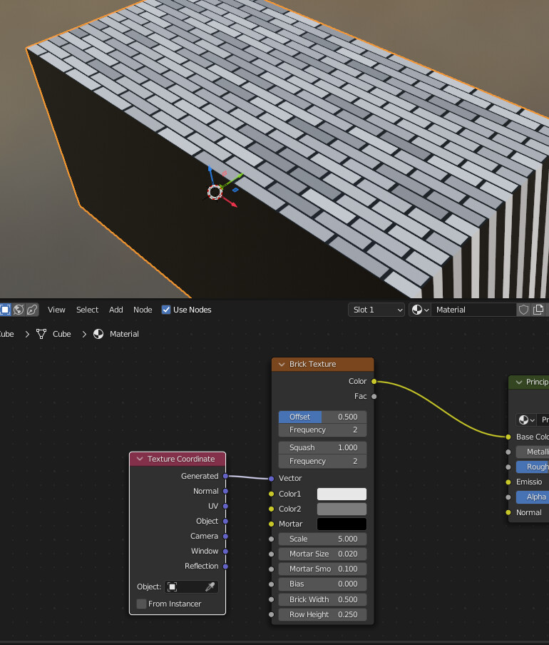549x645 pixels.
Task: Open the Color2 gray swatch
Action: coord(342,509)
